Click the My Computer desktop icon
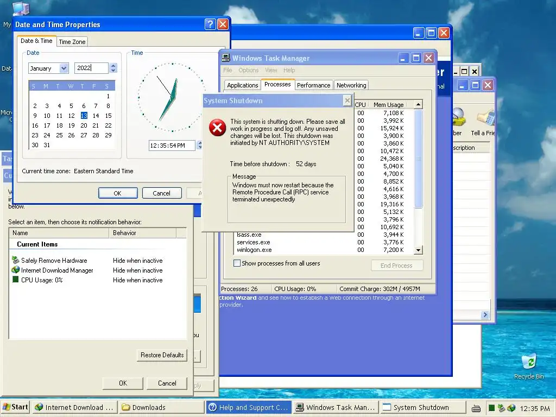The width and height of the screenshot is (556, 417). [21, 9]
